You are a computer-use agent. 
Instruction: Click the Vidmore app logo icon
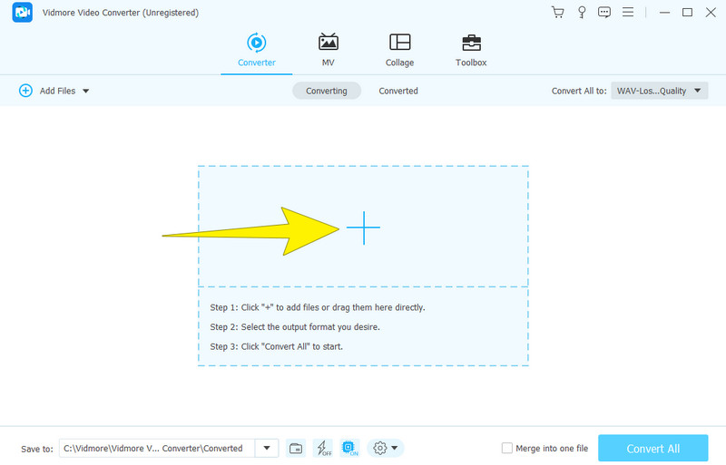click(23, 13)
